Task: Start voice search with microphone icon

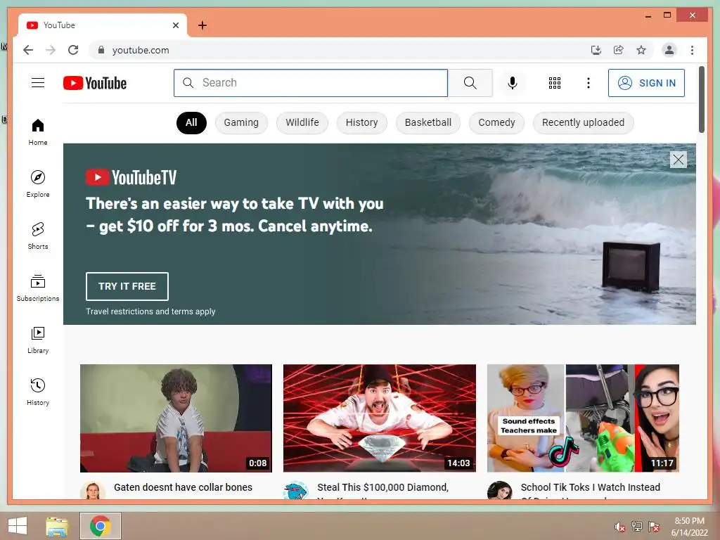Action: [x=513, y=83]
